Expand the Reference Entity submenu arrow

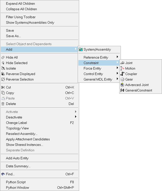coord(117,57)
